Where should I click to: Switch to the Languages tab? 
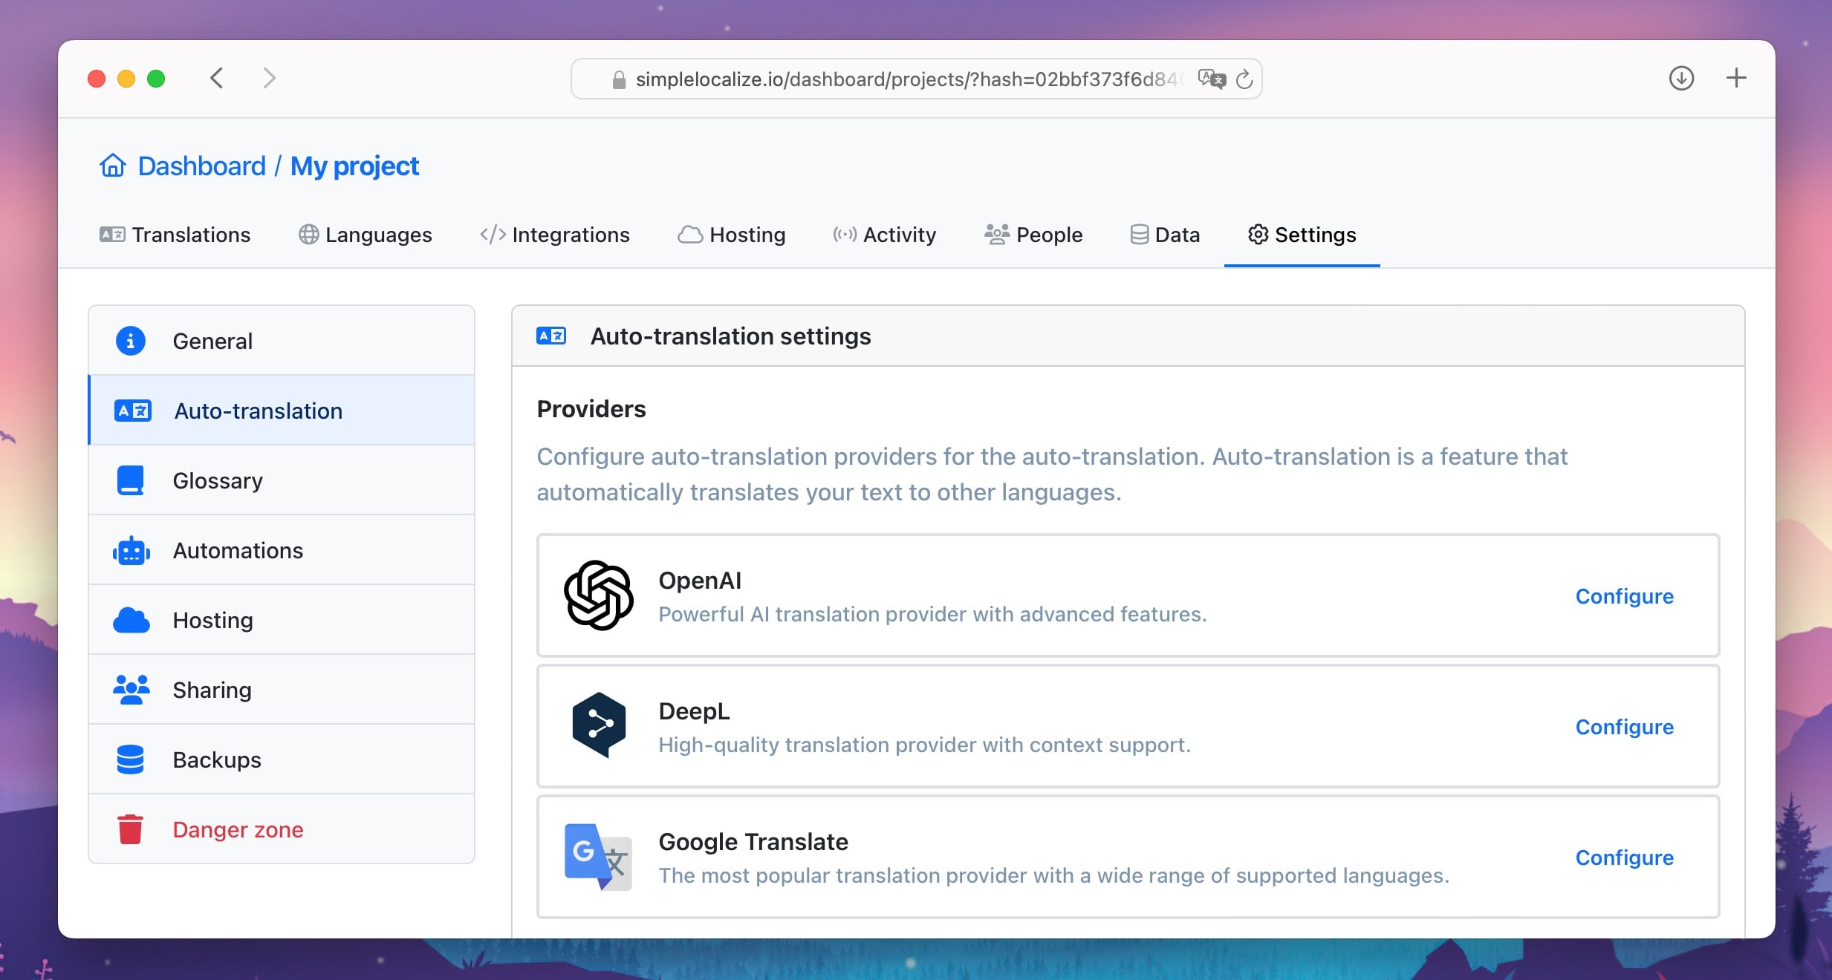365,235
